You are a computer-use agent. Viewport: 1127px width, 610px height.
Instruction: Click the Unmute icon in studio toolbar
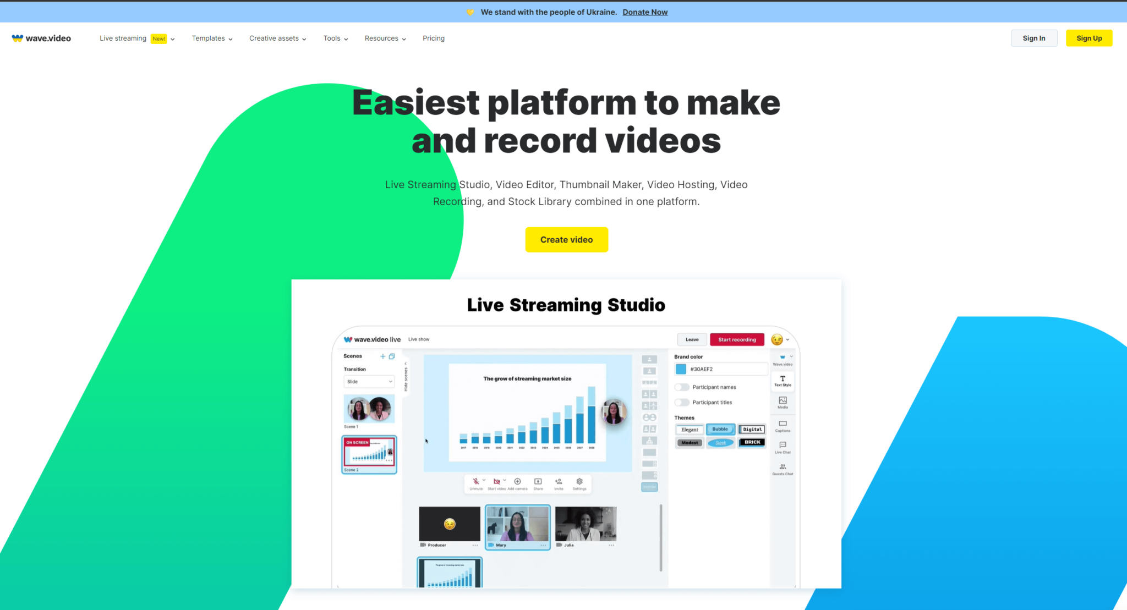click(x=475, y=481)
